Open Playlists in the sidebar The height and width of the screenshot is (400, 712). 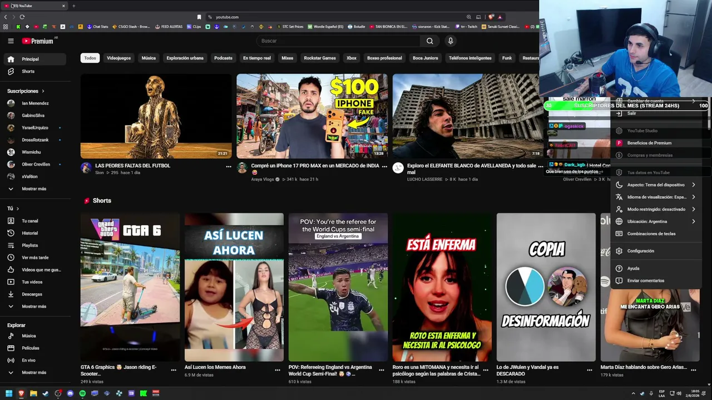[34, 246]
